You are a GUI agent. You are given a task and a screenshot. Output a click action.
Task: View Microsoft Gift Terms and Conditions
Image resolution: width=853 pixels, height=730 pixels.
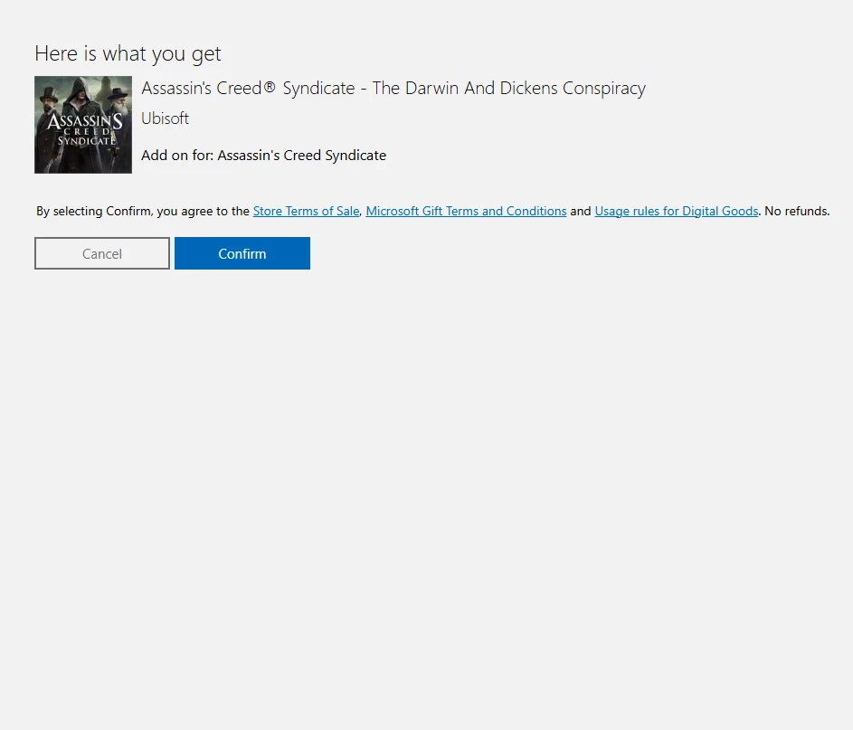(466, 211)
